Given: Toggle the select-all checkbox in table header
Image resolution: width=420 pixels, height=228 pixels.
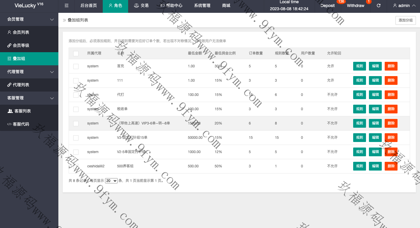Looking at the screenshot, I should pyautogui.click(x=76, y=53).
